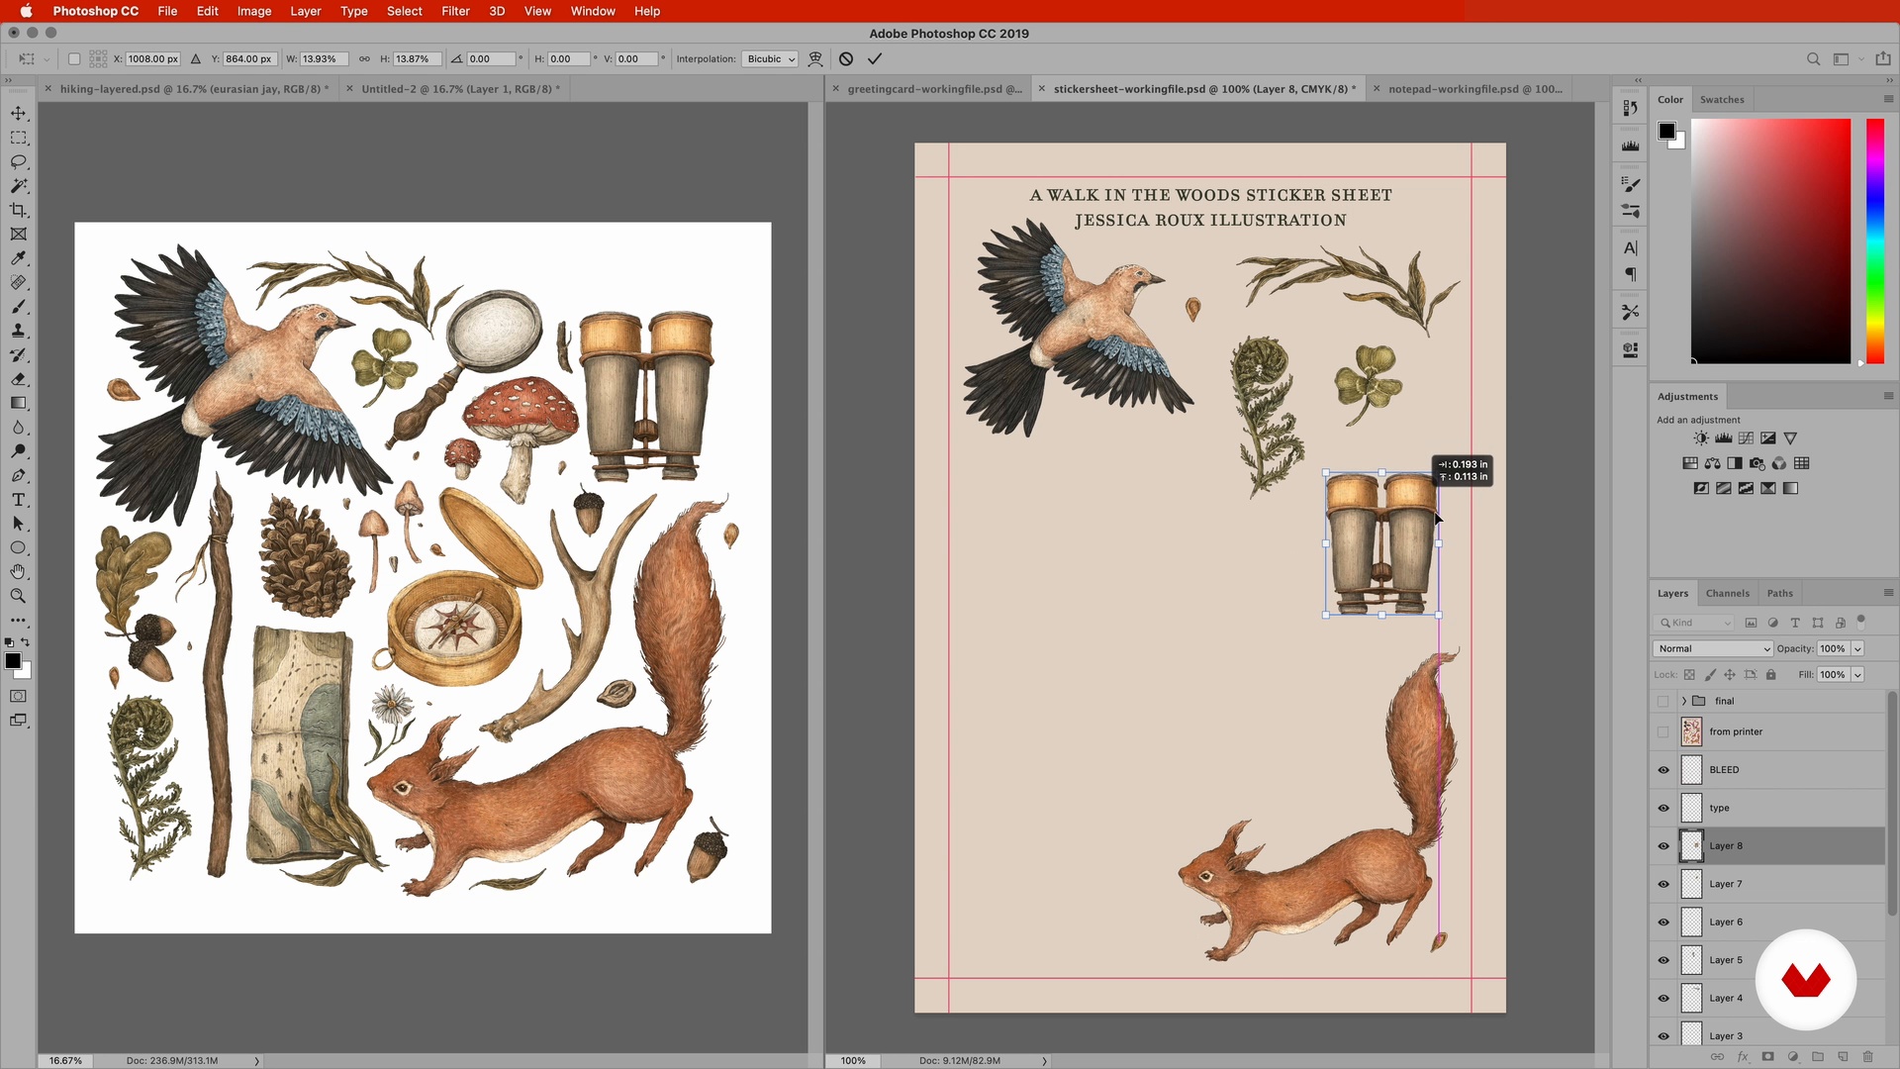The width and height of the screenshot is (1900, 1069).
Task: Open the Filter menu
Action: tap(455, 11)
